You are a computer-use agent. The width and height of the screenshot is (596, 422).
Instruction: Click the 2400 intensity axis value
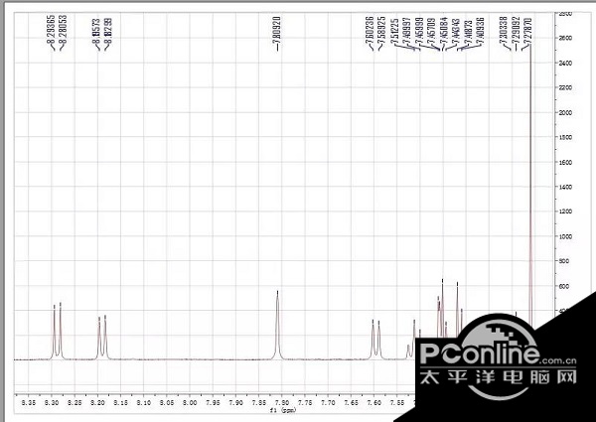coord(565,64)
